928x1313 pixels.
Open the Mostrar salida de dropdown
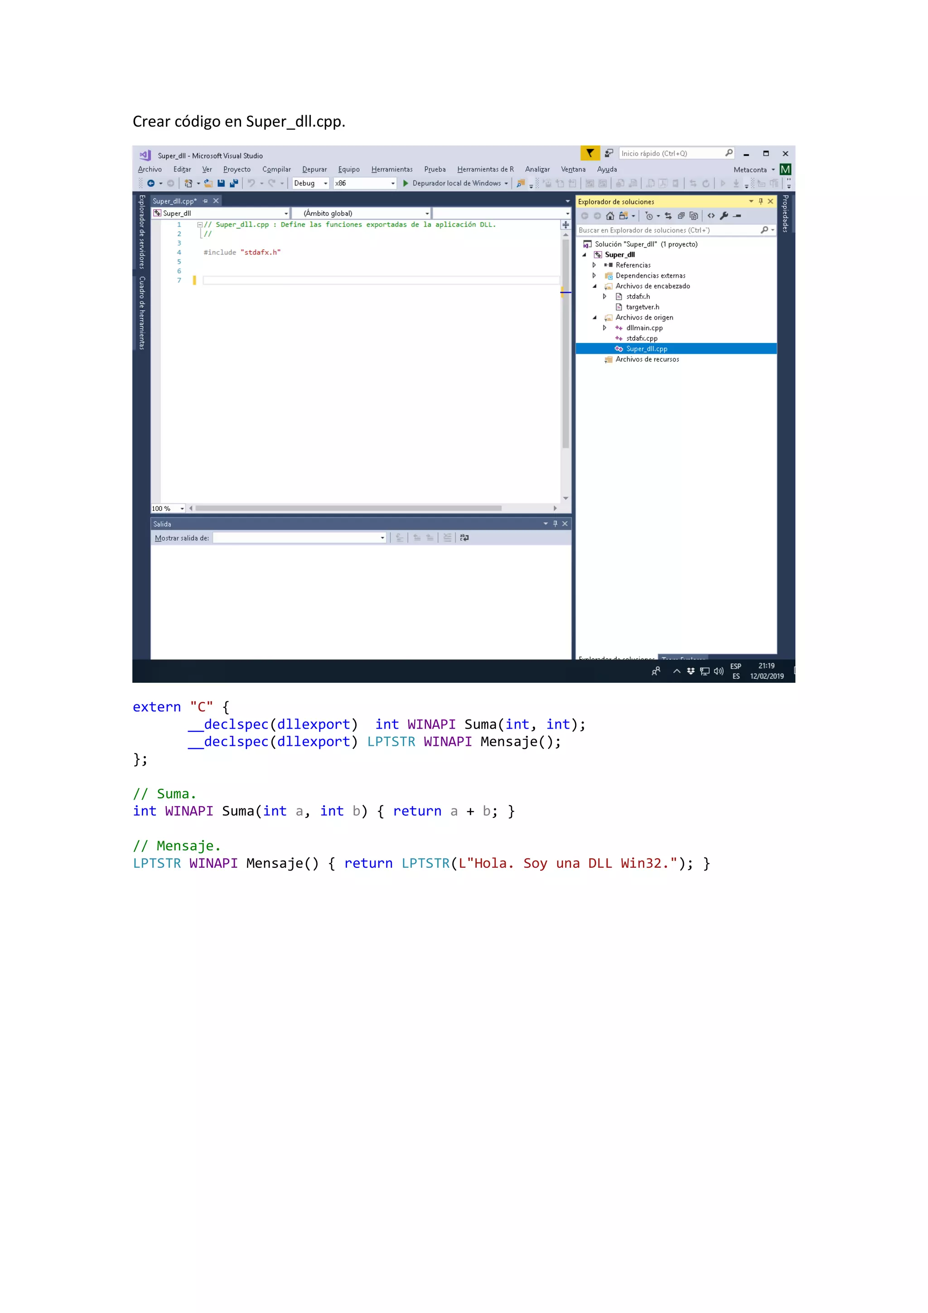click(300, 538)
